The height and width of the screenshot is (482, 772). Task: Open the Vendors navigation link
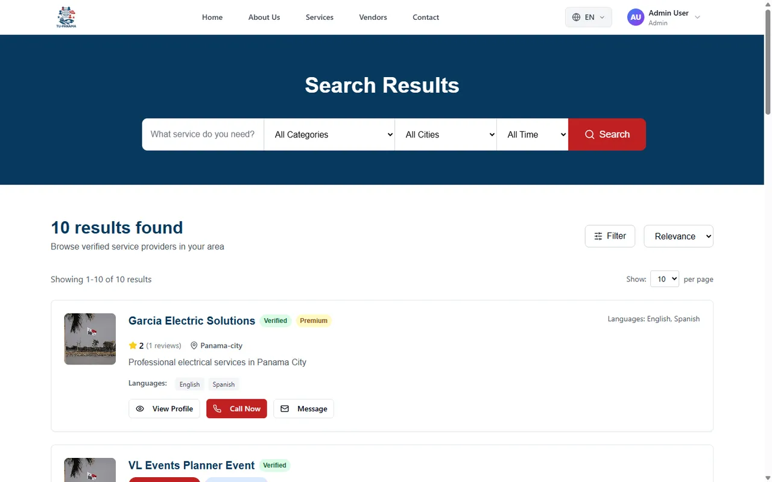click(373, 17)
